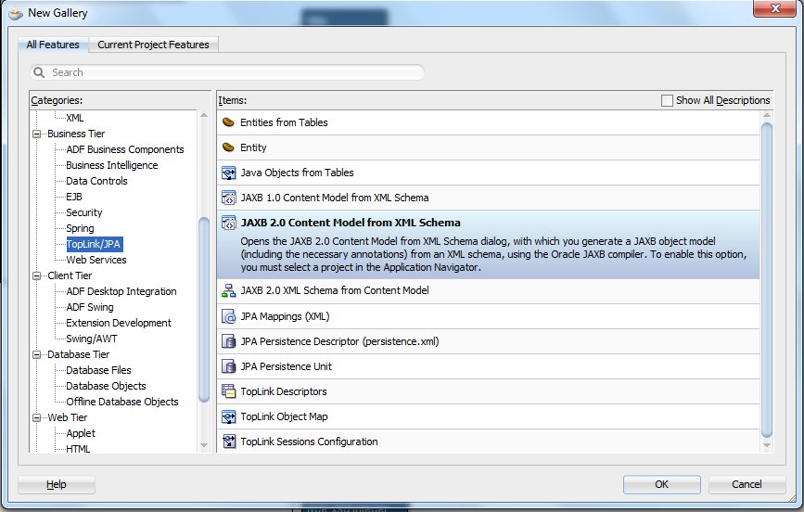804x512 pixels.
Task: Click the JAXB 2.0 XML Schema icon
Action: (228, 290)
